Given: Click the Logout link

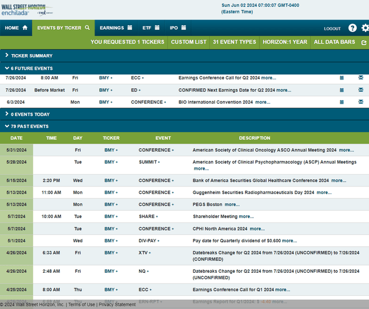Looking at the screenshot, I should [332, 28].
